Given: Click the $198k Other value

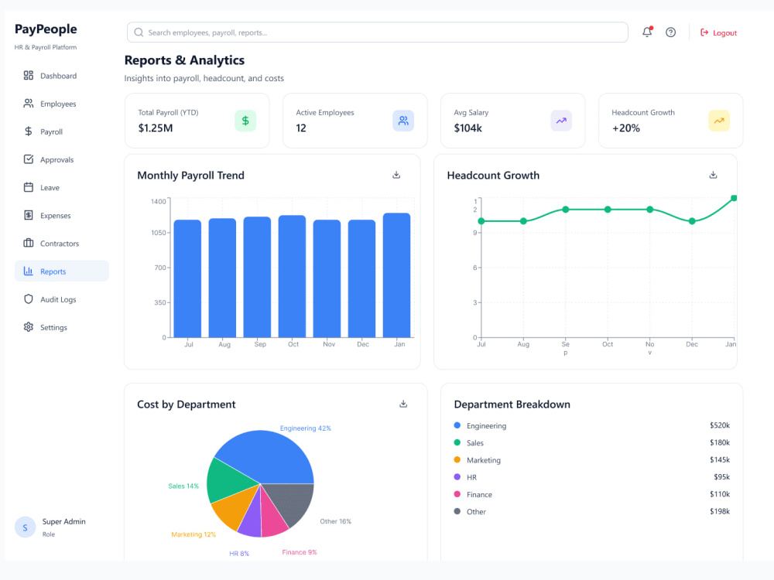Looking at the screenshot, I should click(720, 511).
